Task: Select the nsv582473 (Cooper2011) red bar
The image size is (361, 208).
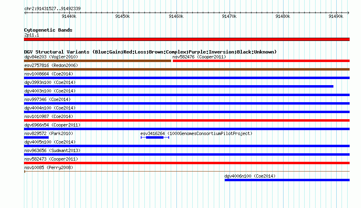Action: coord(187,163)
